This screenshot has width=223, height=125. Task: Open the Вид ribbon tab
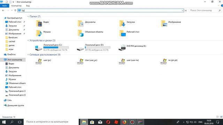(28, 6)
